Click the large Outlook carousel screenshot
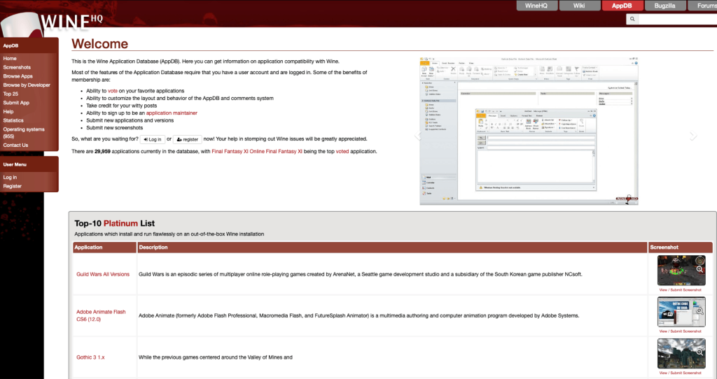This screenshot has height=379, width=717. tap(529, 131)
